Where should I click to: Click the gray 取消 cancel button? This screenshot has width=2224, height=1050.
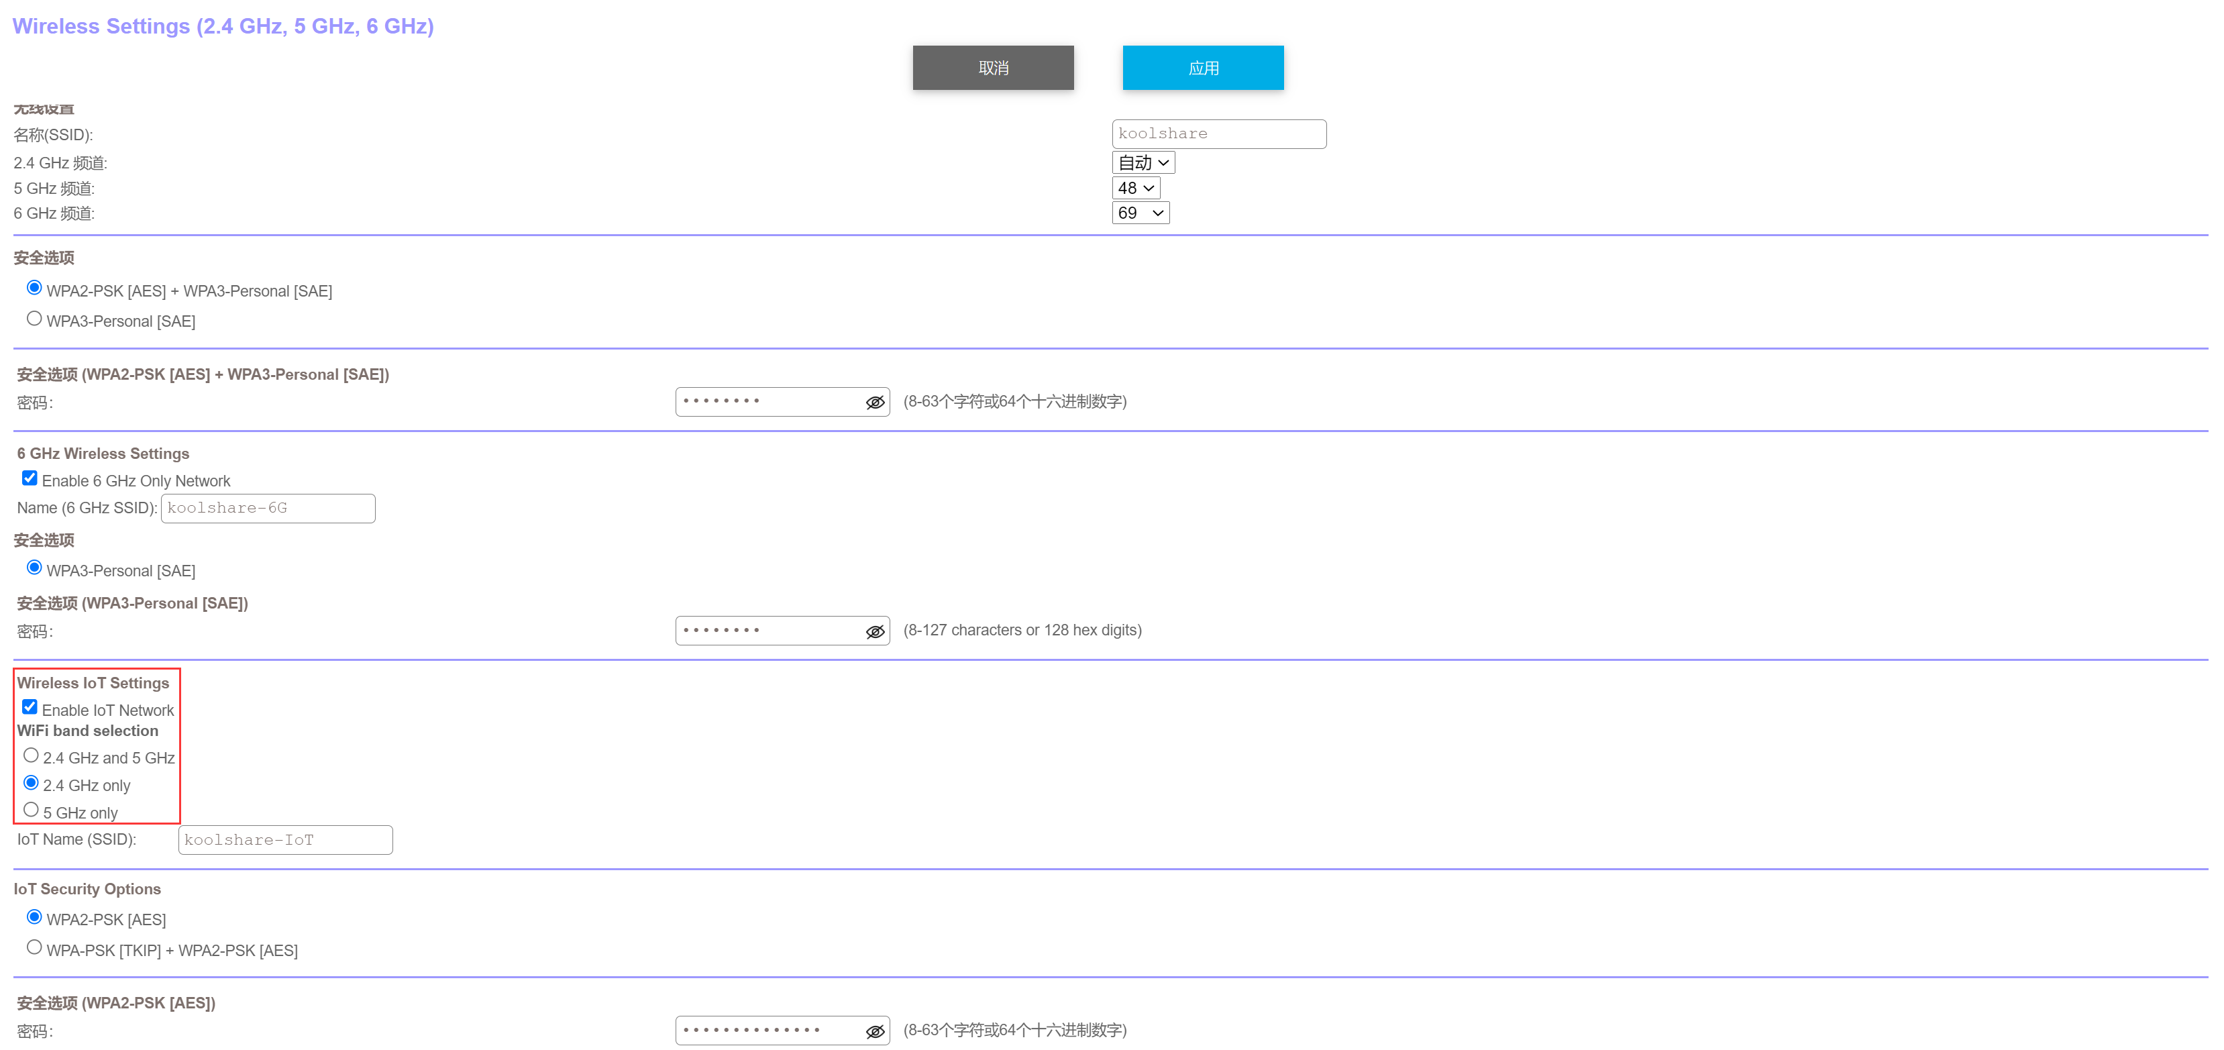click(993, 68)
